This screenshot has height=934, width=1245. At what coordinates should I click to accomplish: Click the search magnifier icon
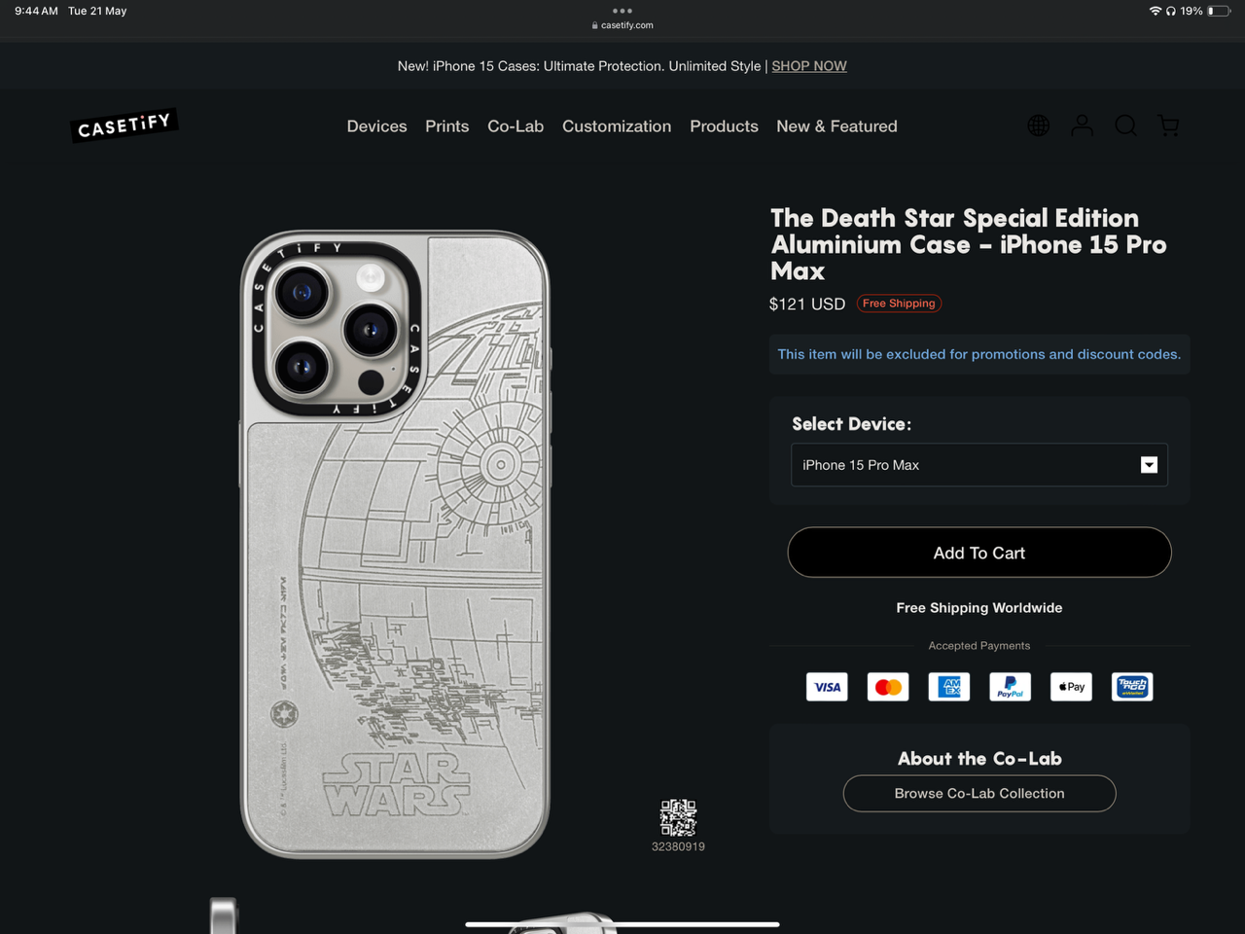(x=1125, y=126)
